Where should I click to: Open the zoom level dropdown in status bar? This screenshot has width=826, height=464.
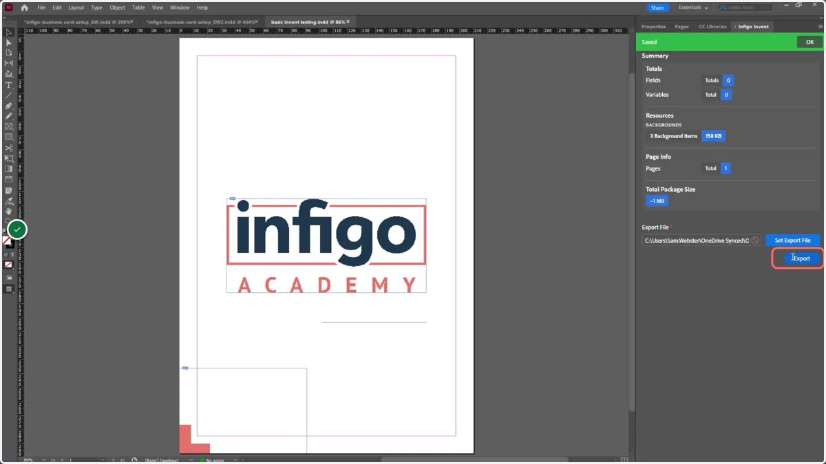[43, 460]
